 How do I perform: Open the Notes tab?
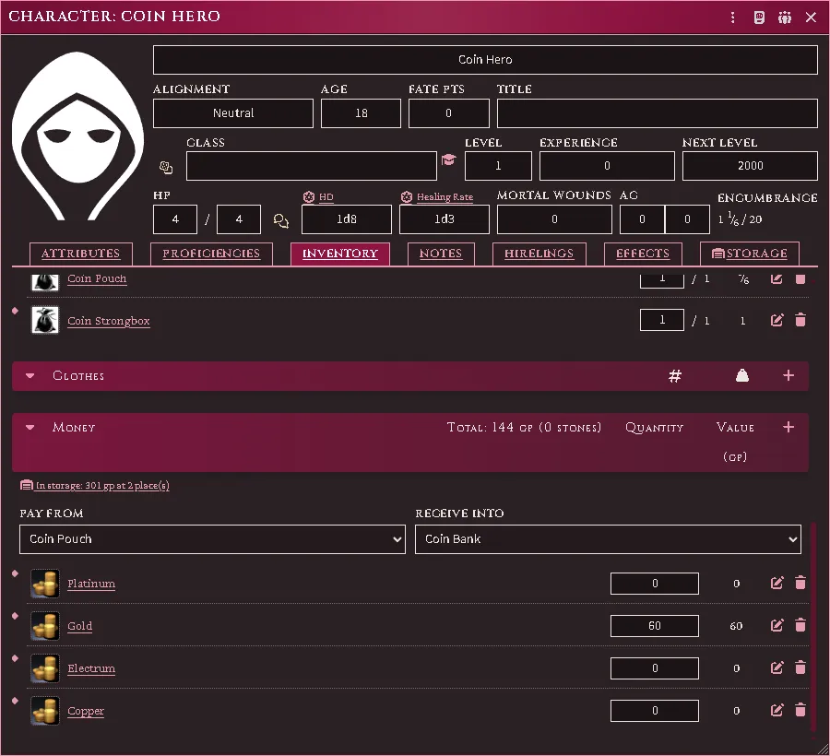click(441, 254)
